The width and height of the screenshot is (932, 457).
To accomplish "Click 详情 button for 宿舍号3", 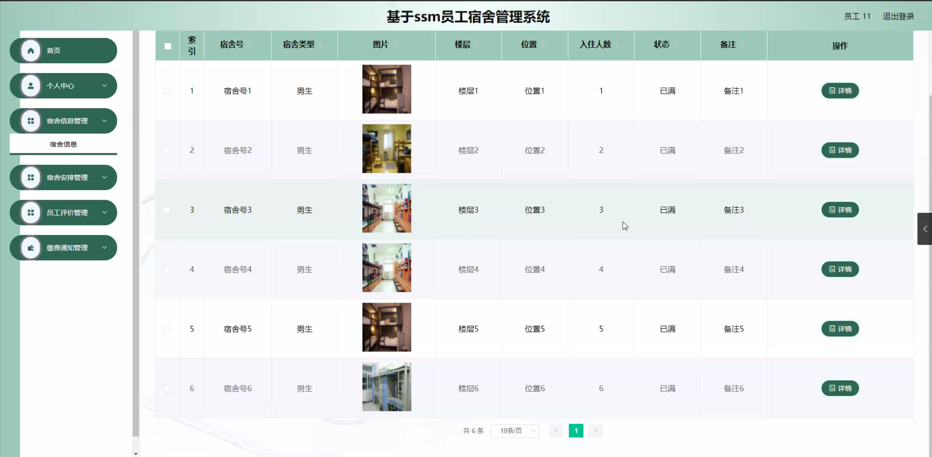I will pyautogui.click(x=840, y=210).
